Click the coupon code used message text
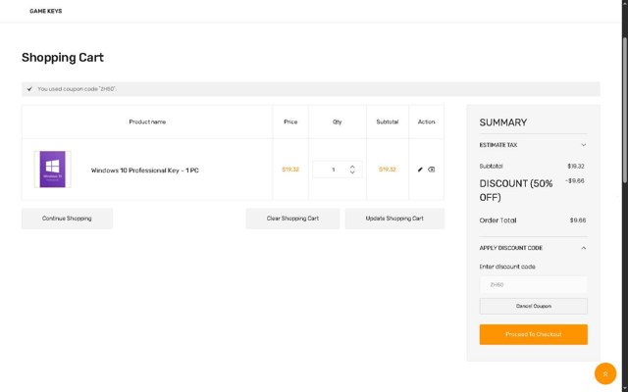This screenshot has height=392, width=628. 77,89
